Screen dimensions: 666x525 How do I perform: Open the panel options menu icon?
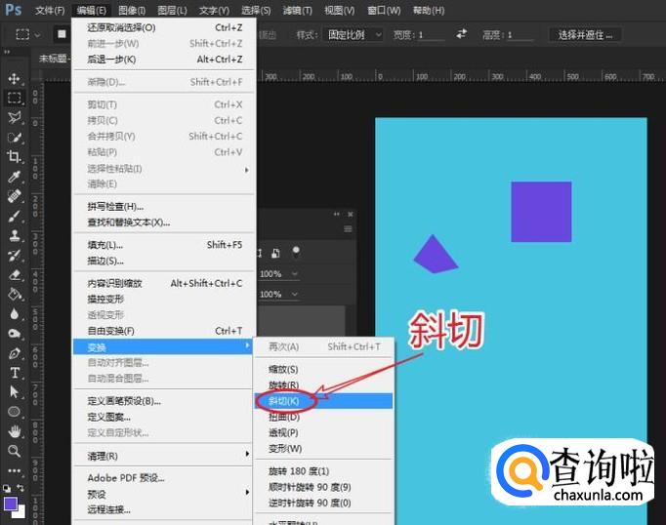[348, 229]
